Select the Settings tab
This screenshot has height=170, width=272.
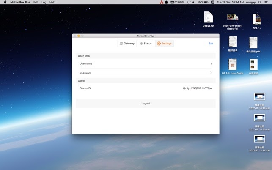164,44
